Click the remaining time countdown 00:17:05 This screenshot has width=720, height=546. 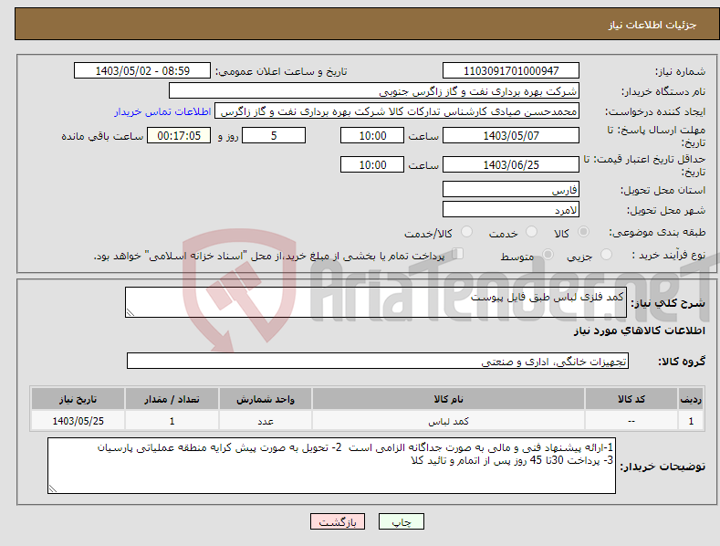click(x=179, y=135)
